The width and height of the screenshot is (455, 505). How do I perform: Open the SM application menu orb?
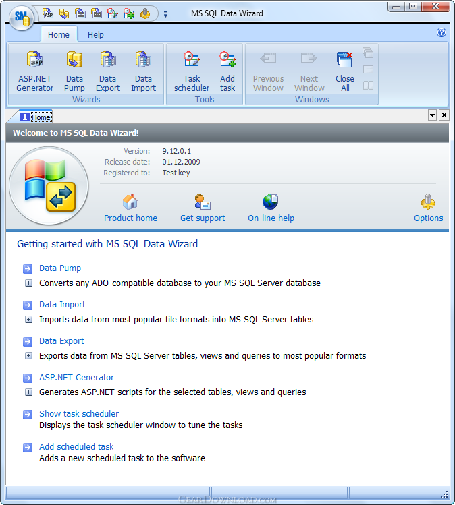pos(22,18)
